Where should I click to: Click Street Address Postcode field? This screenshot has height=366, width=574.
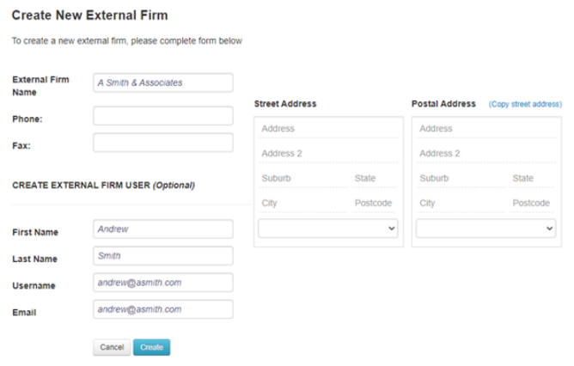(x=374, y=204)
